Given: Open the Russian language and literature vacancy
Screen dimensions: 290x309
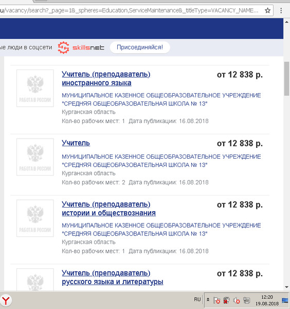Looking at the screenshot, I should click(112, 277).
